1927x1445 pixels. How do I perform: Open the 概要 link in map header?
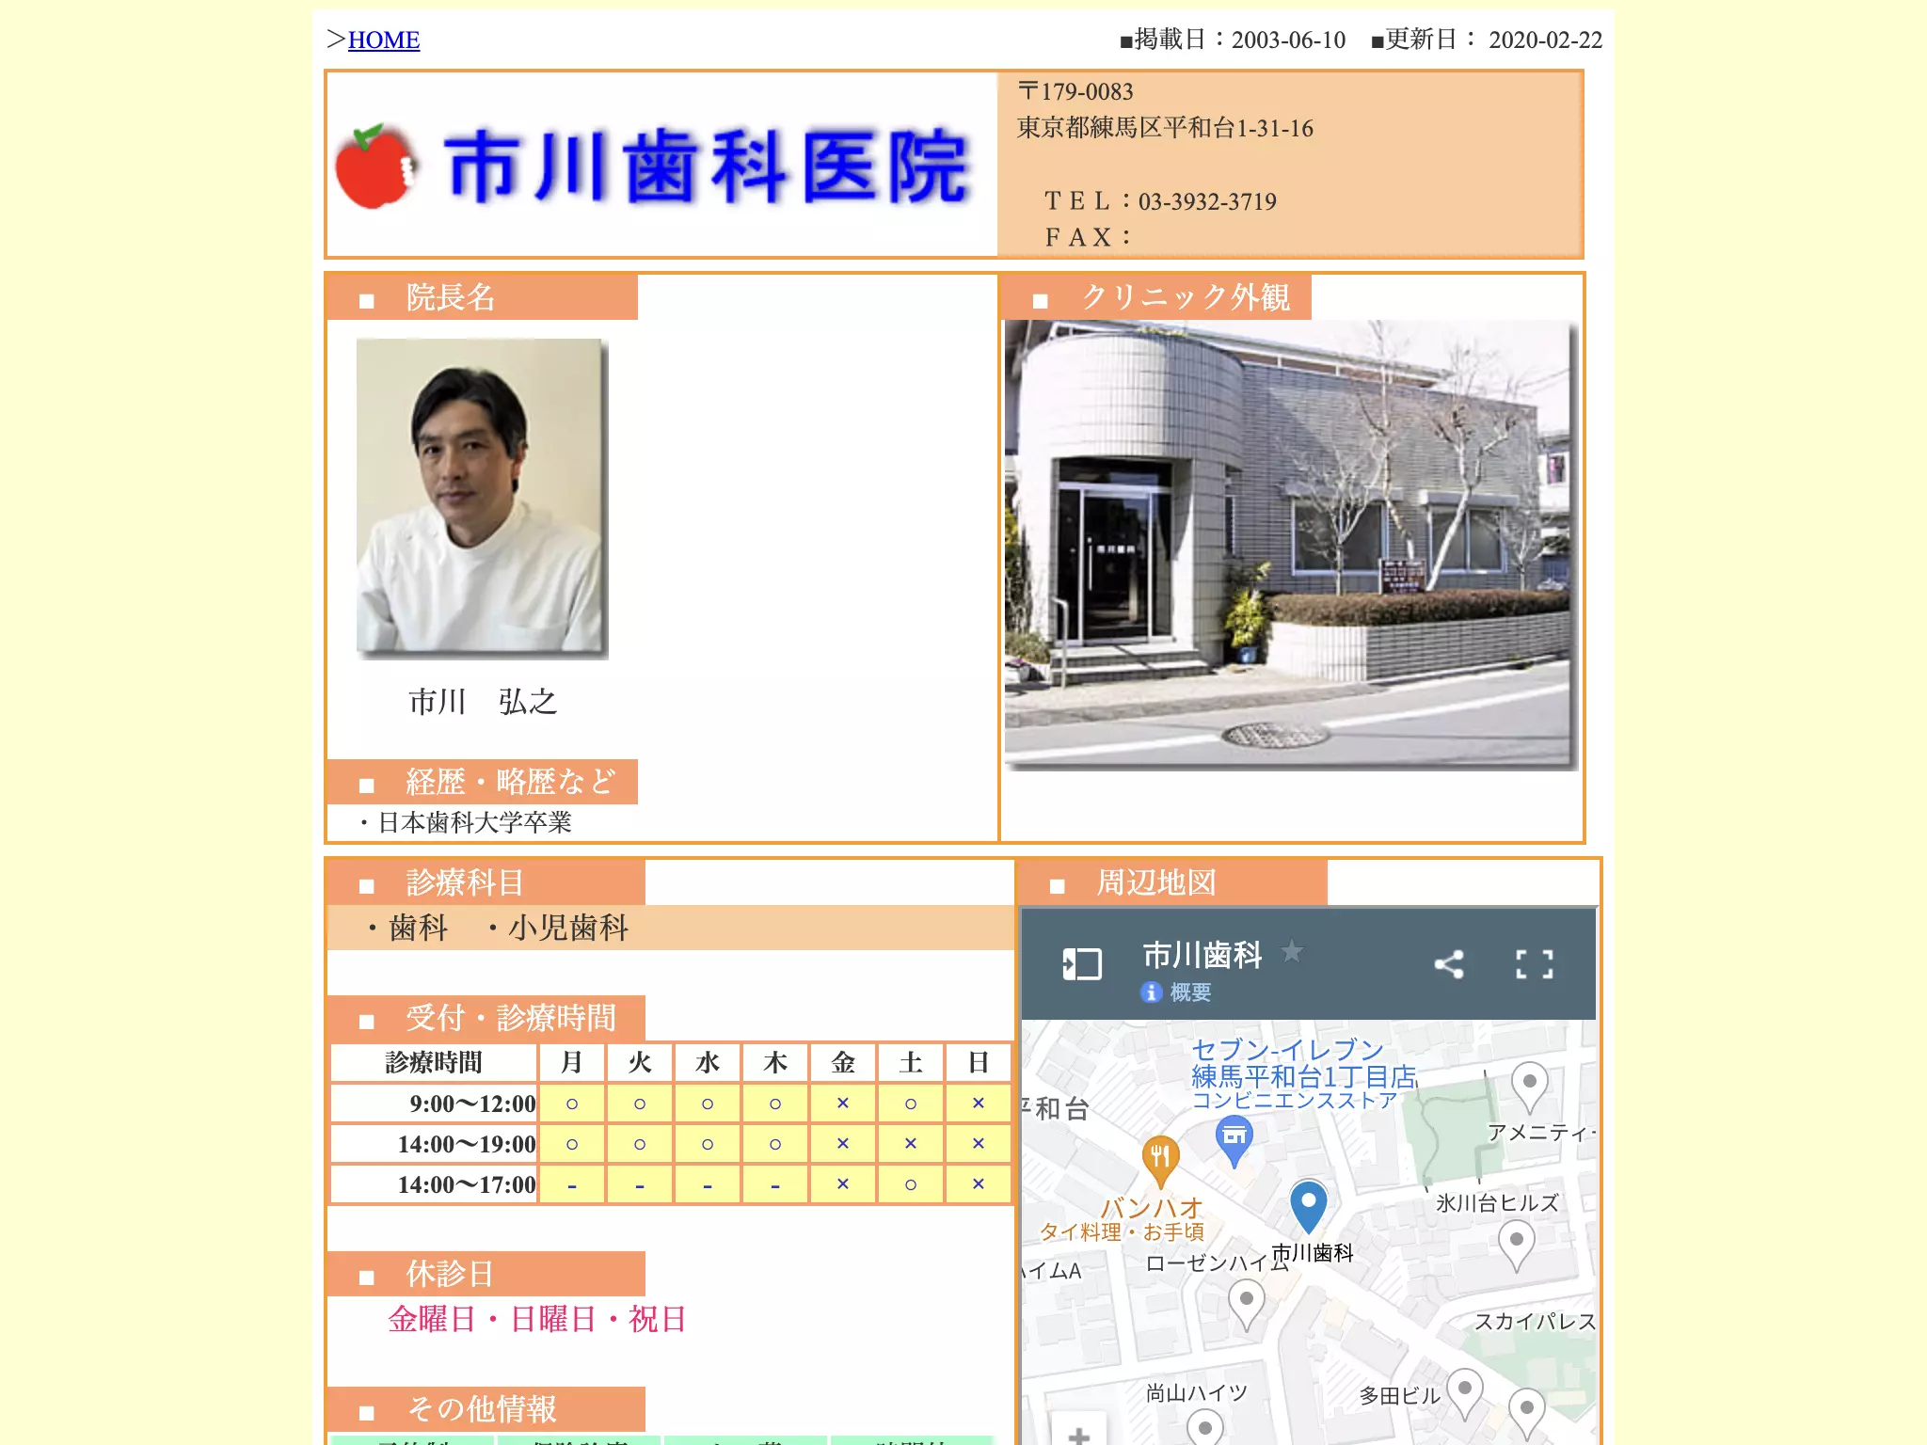pyautogui.click(x=1190, y=992)
